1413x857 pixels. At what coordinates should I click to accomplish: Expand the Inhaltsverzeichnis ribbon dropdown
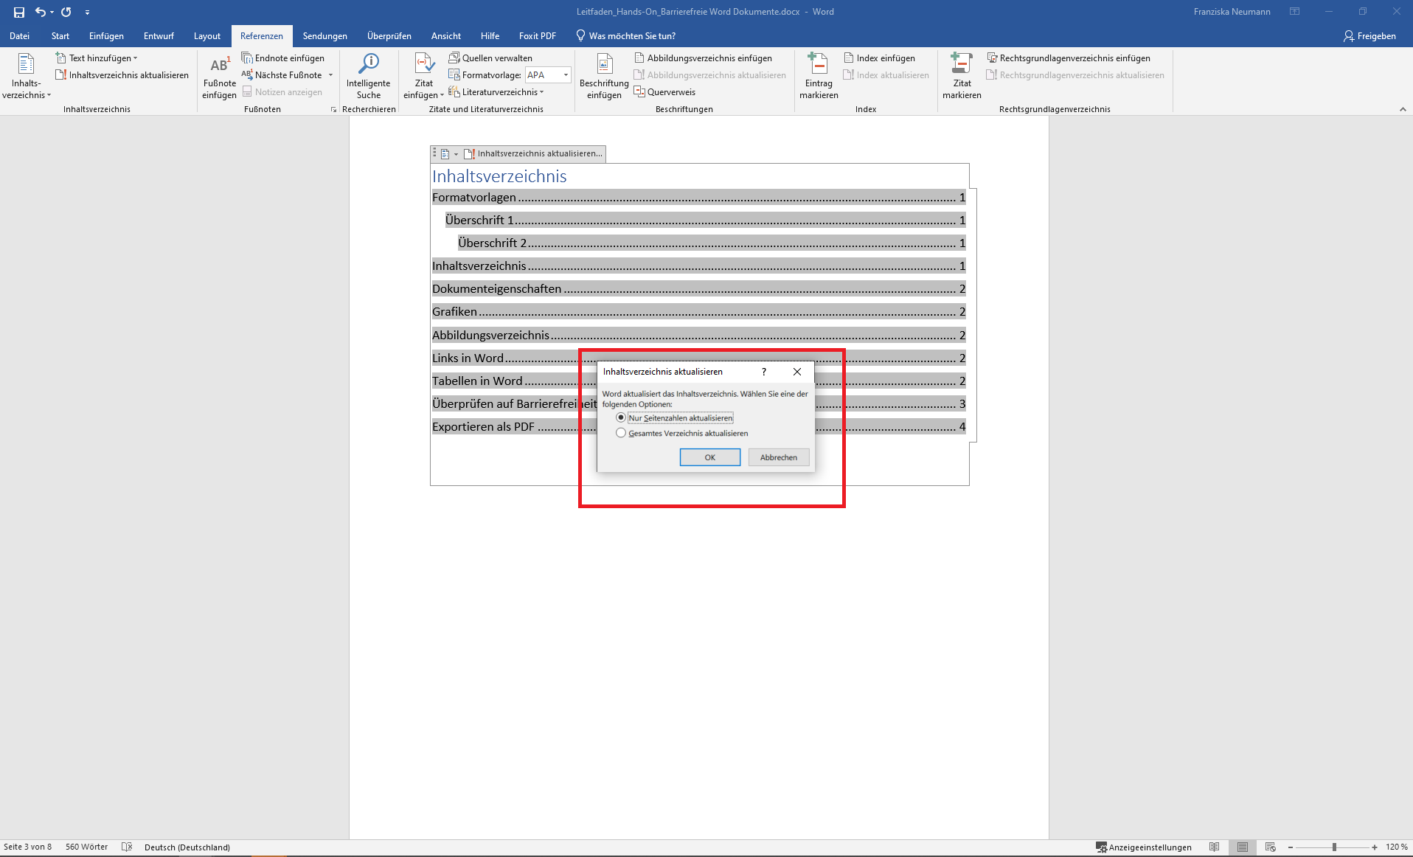tap(27, 95)
